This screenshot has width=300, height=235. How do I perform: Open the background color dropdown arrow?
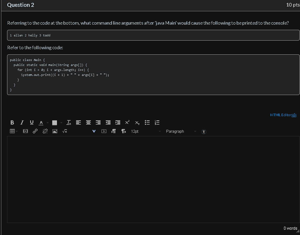point(61,123)
